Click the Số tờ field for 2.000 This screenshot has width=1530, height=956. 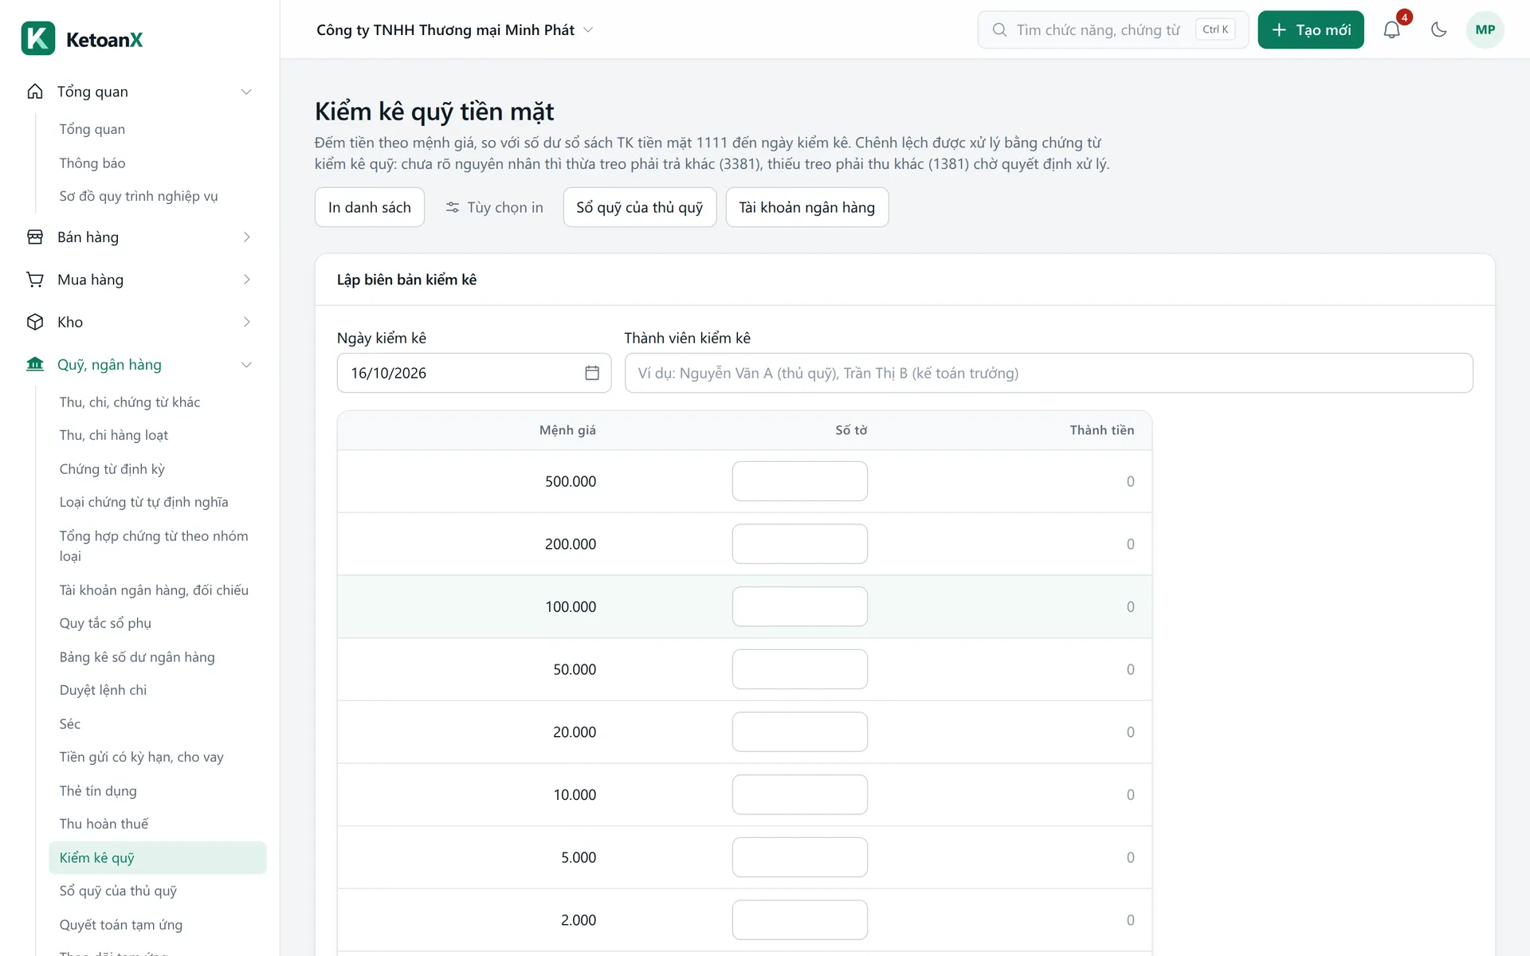click(800, 920)
